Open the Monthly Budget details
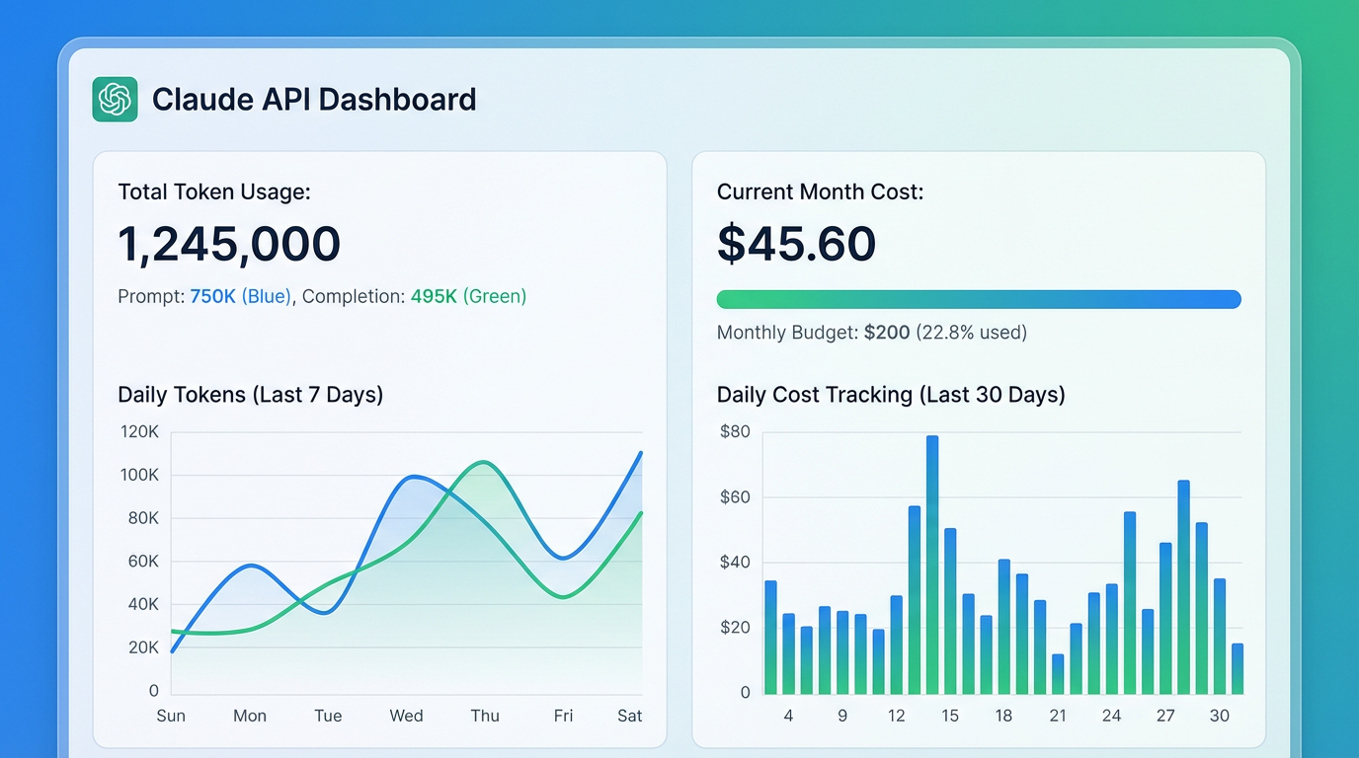This screenshot has height=758, width=1359. (871, 333)
